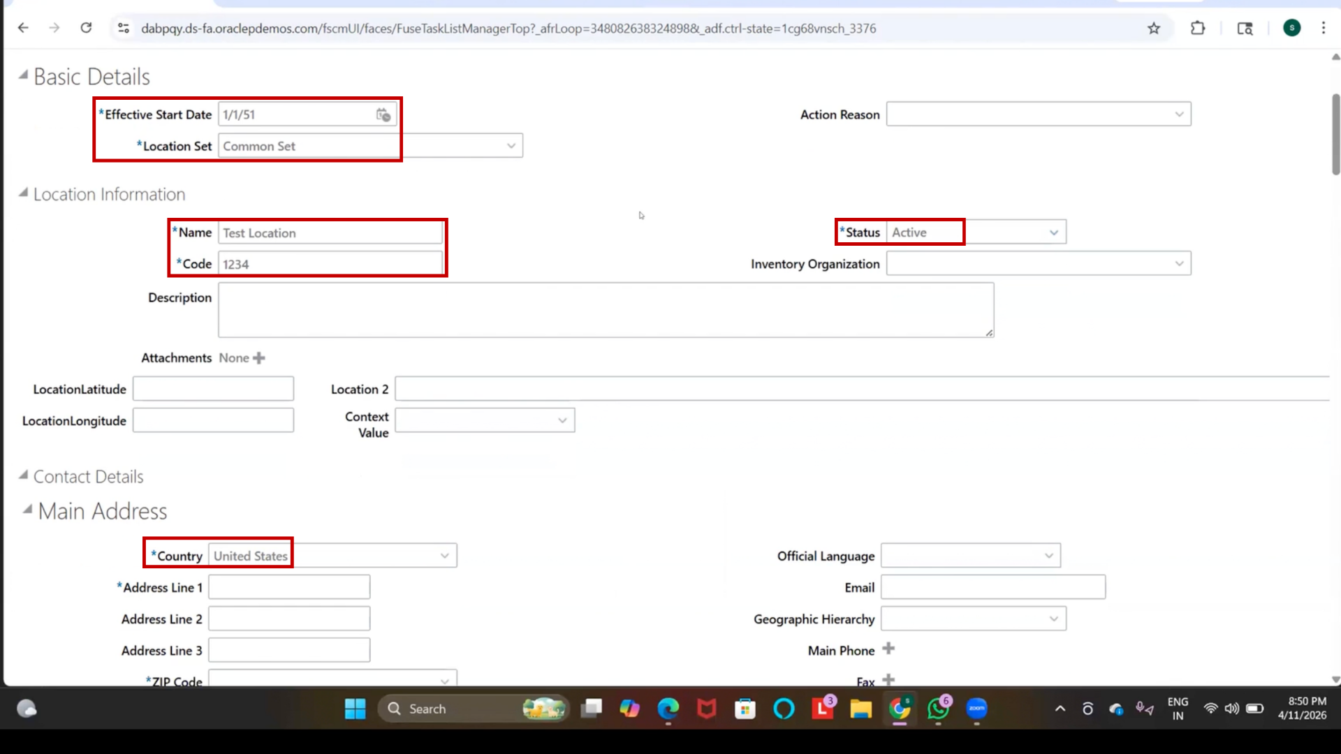The height and width of the screenshot is (754, 1341).
Task: Open the browser extensions menu
Action: click(1198, 28)
